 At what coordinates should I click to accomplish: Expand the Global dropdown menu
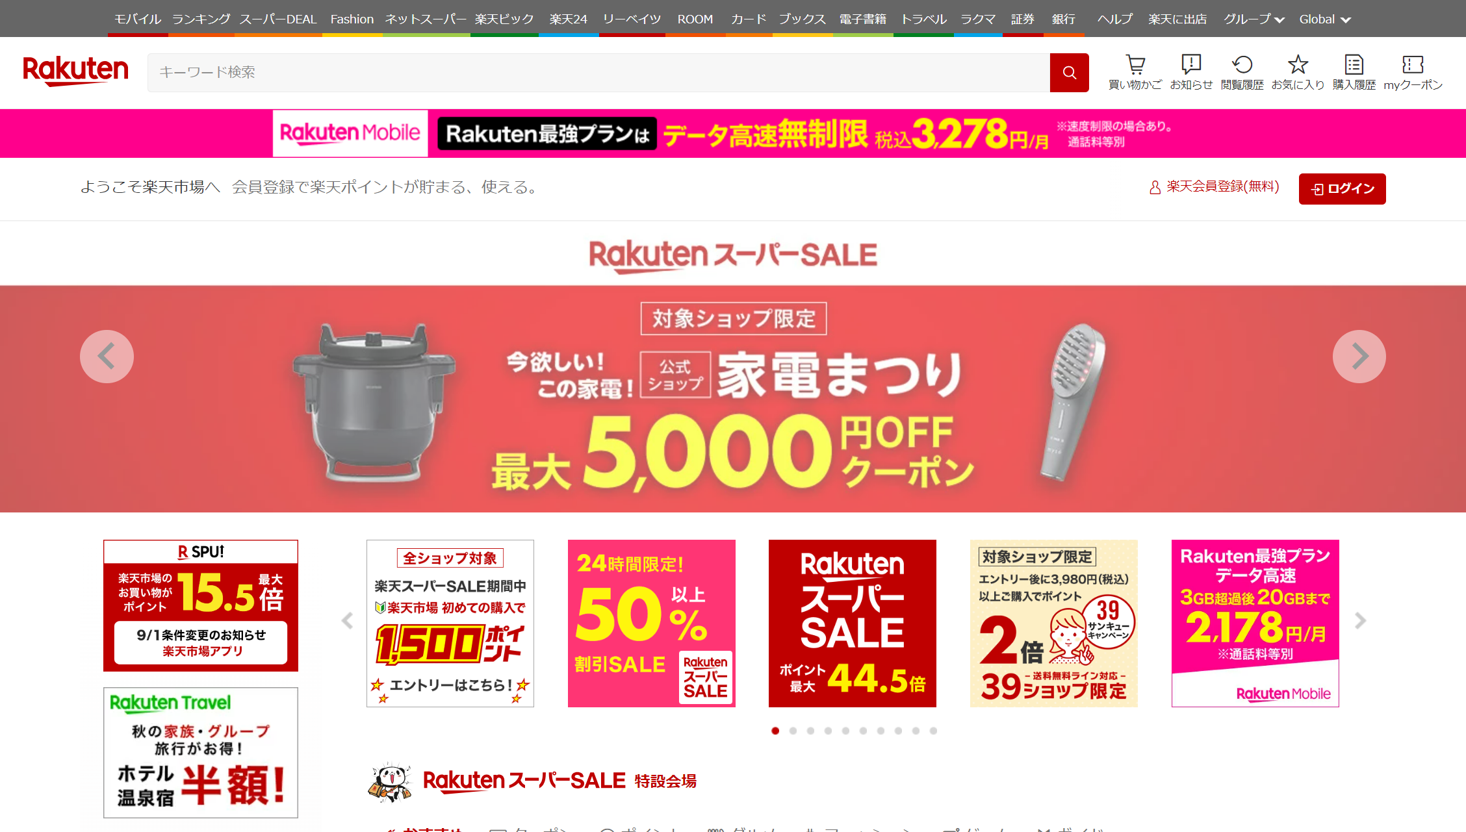[1325, 19]
